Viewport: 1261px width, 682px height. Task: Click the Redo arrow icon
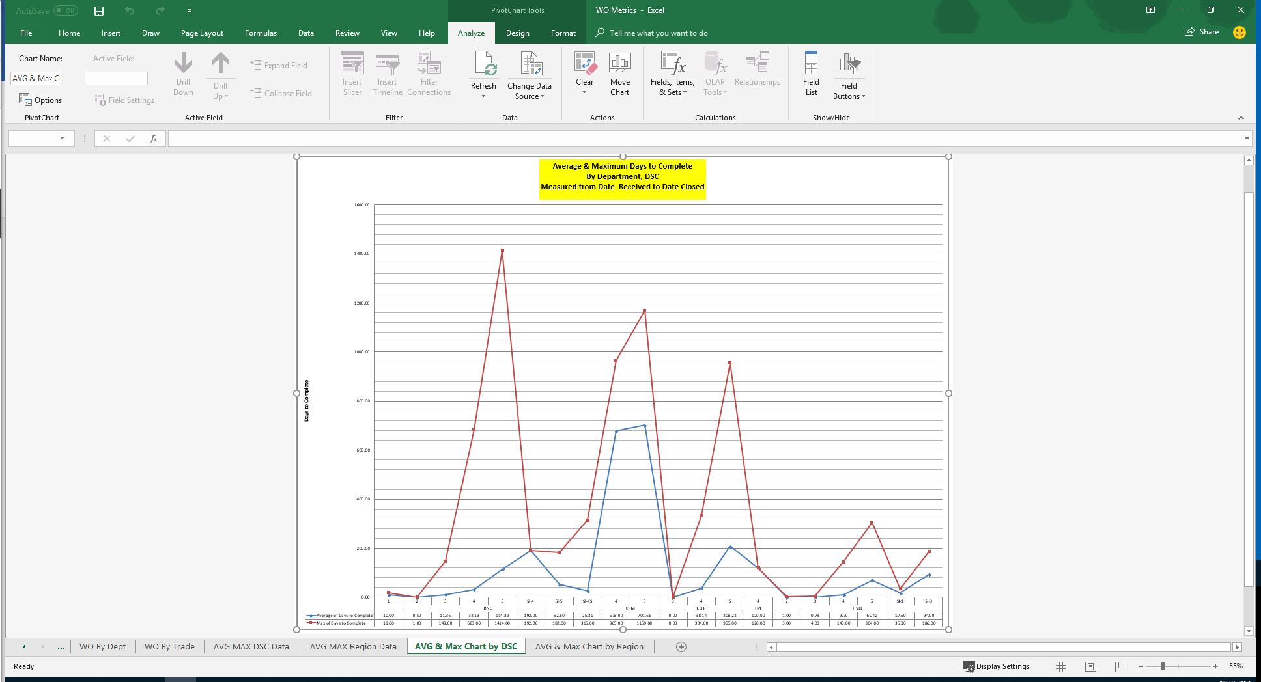click(x=160, y=10)
